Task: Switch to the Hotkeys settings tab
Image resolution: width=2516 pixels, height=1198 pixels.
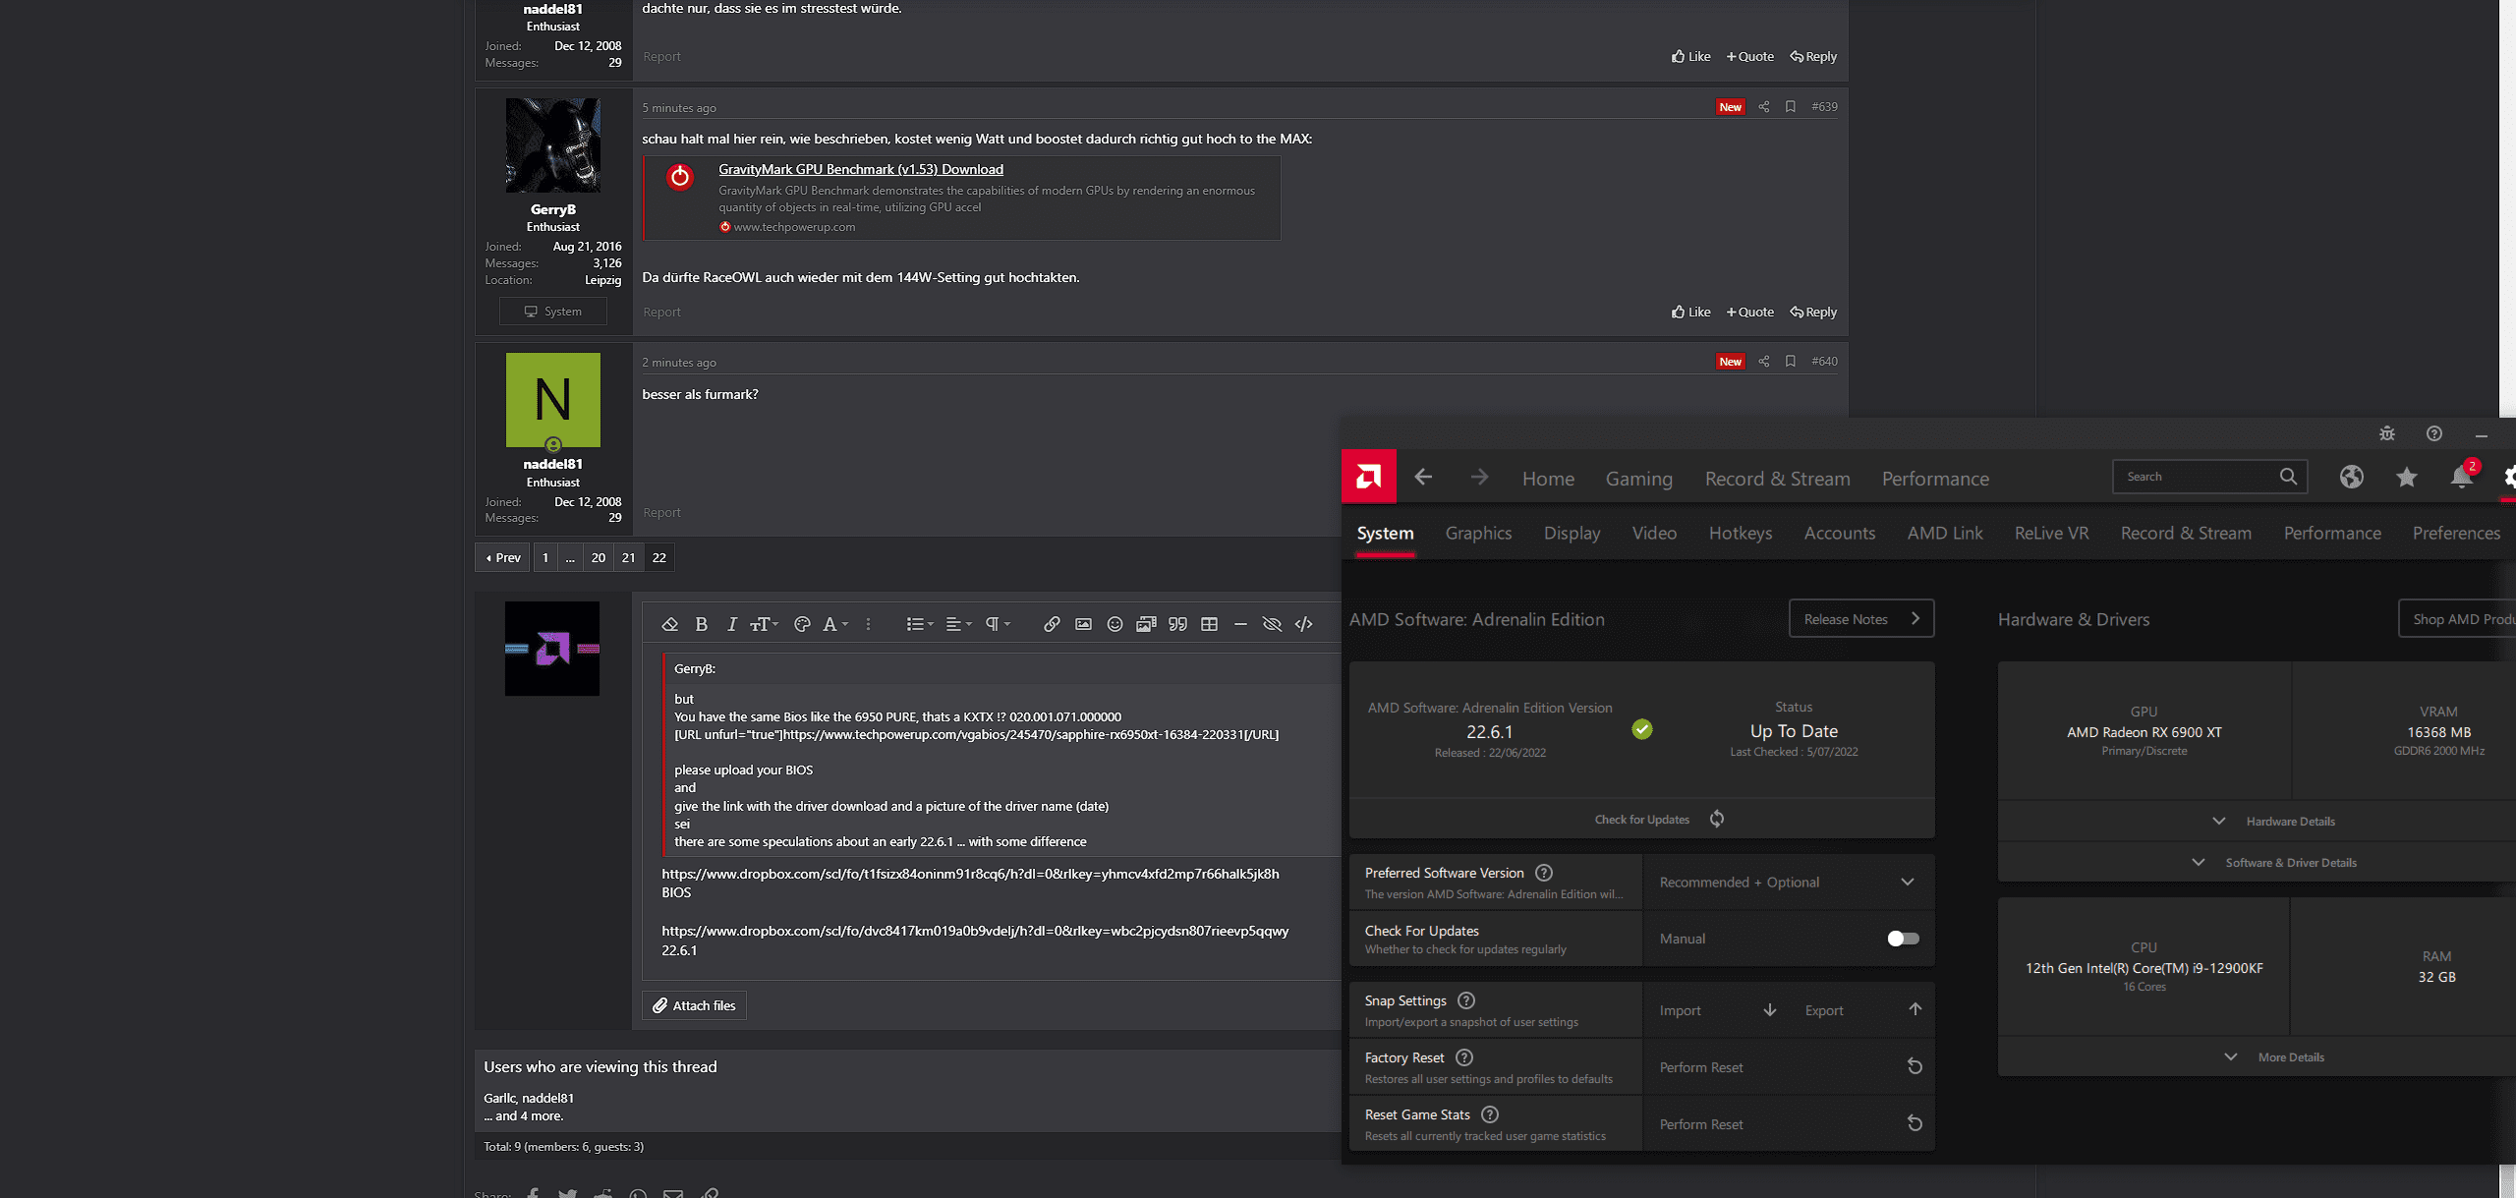Action: coord(1740,533)
